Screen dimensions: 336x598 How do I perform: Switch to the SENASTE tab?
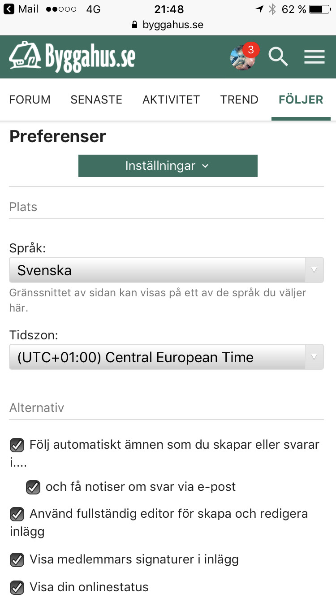point(96,100)
